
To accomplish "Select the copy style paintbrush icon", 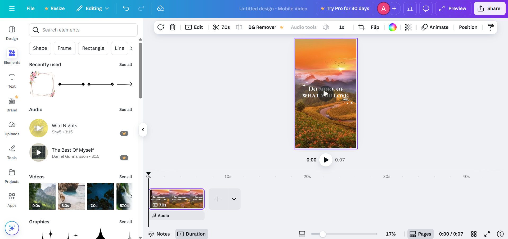I will pyautogui.click(x=491, y=27).
